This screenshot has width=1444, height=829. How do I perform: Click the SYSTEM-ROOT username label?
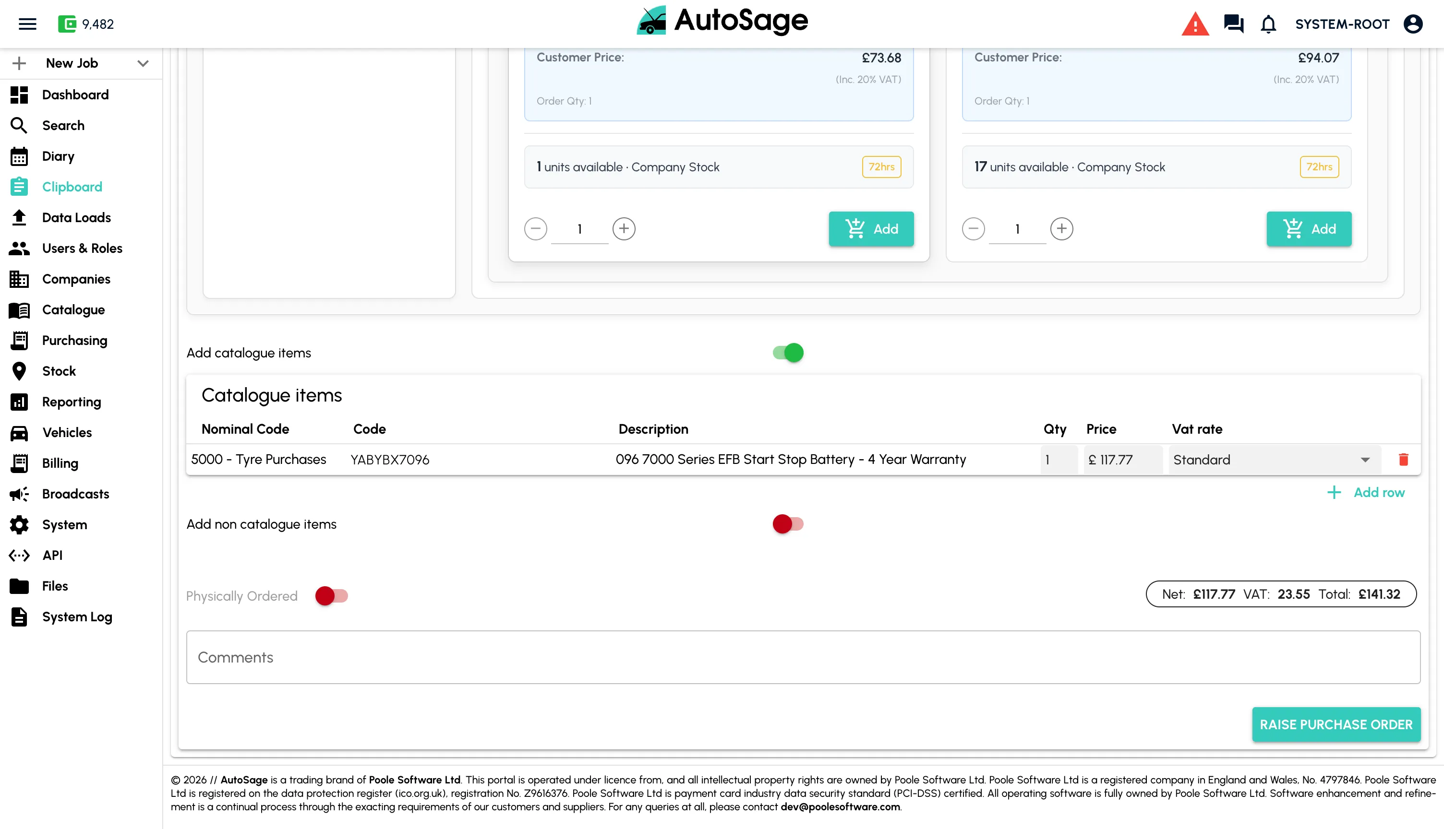coord(1342,24)
